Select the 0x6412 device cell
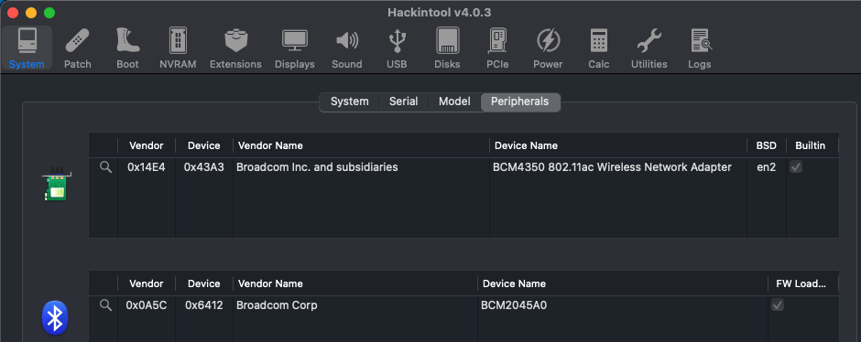Viewport: 861px width, 342px height. (203, 305)
